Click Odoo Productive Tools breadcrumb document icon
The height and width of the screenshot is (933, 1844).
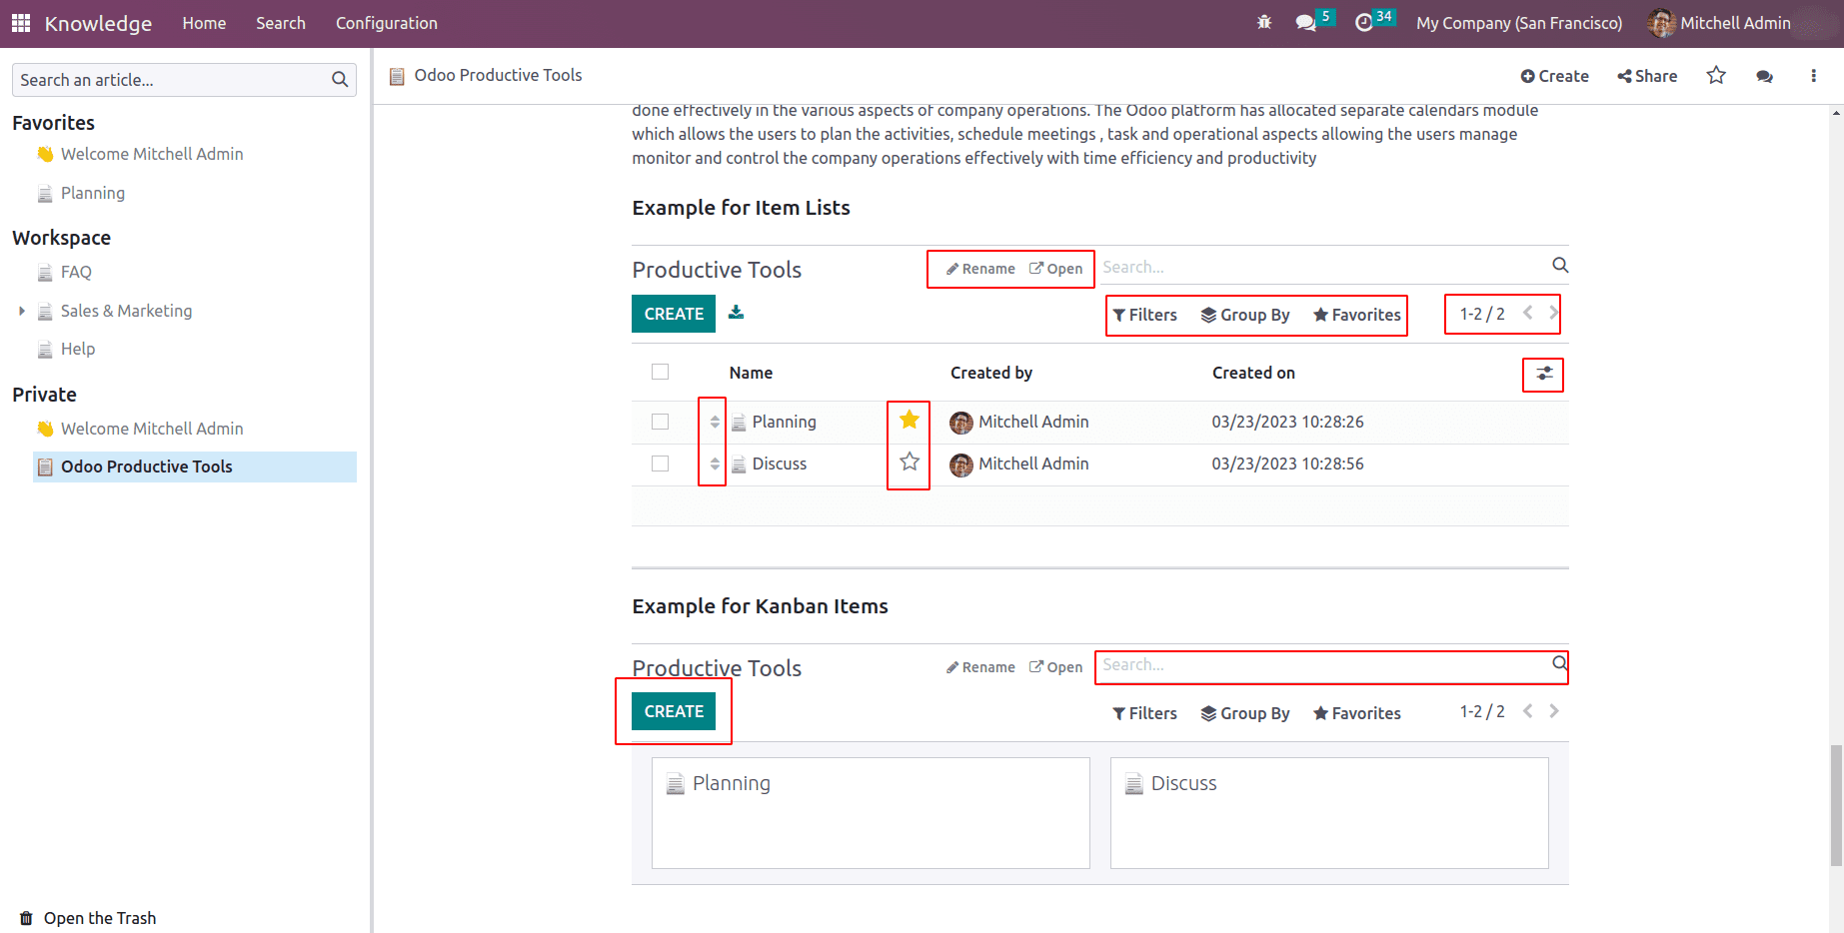pos(397,76)
